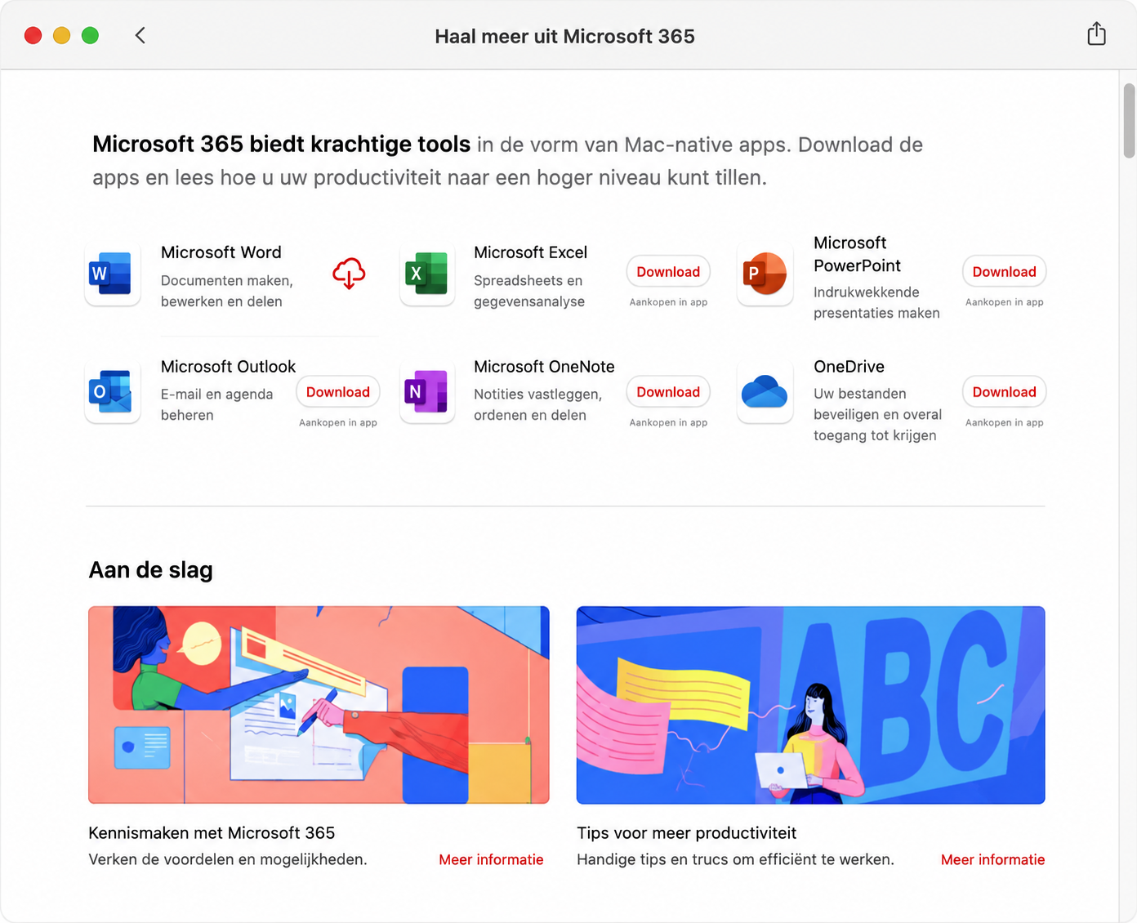Open the Tips voor meer productiviteit ABC illustration
This screenshot has width=1137, height=923.
tap(810, 705)
